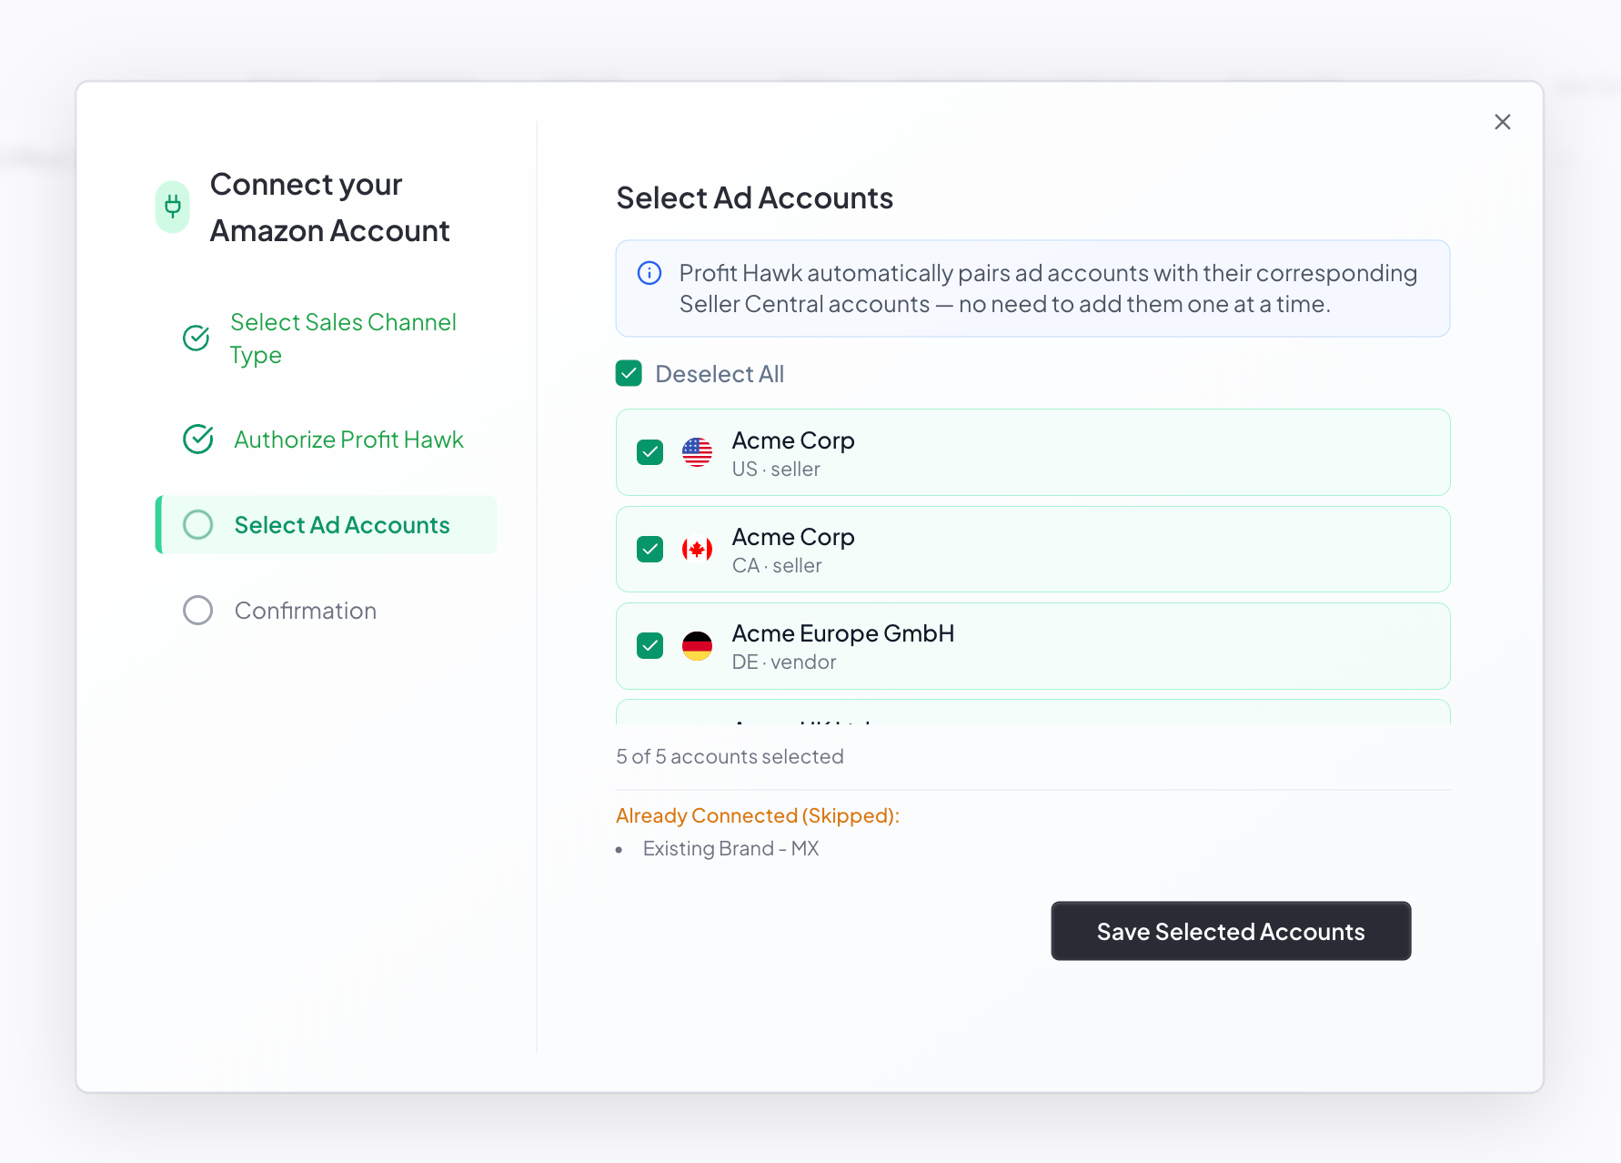Image resolution: width=1621 pixels, height=1163 pixels.
Task: Click the 'Existing Brand - MX' list entry
Action: click(x=730, y=848)
